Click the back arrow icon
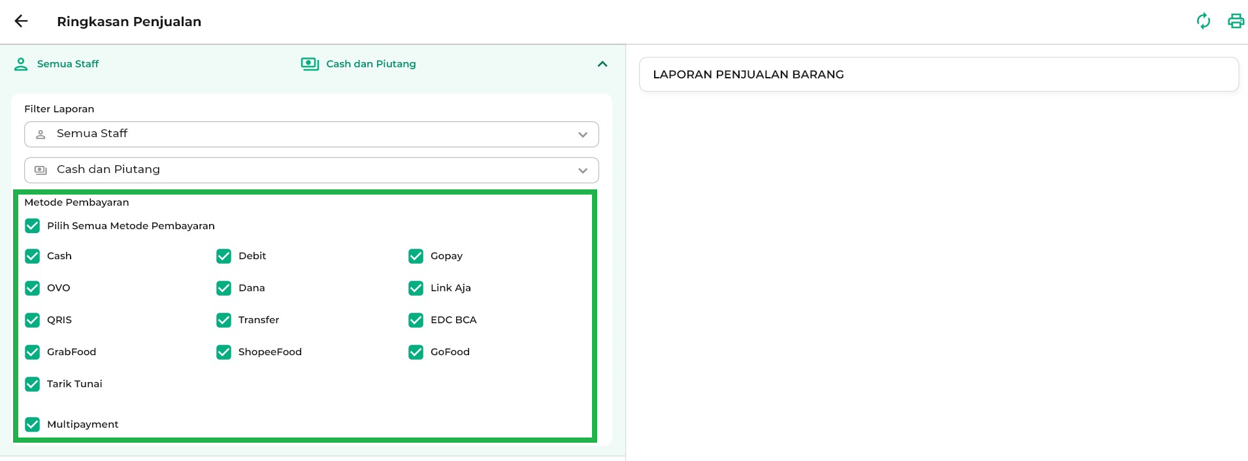1248x461 pixels. pyautogui.click(x=22, y=22)
